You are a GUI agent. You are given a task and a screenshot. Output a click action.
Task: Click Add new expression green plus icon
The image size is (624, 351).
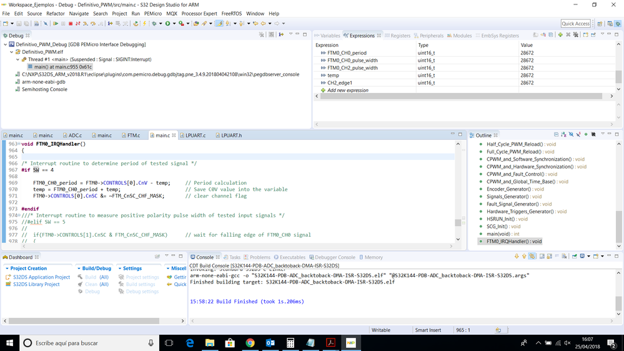pyautogui.click(x=560, y=35)
